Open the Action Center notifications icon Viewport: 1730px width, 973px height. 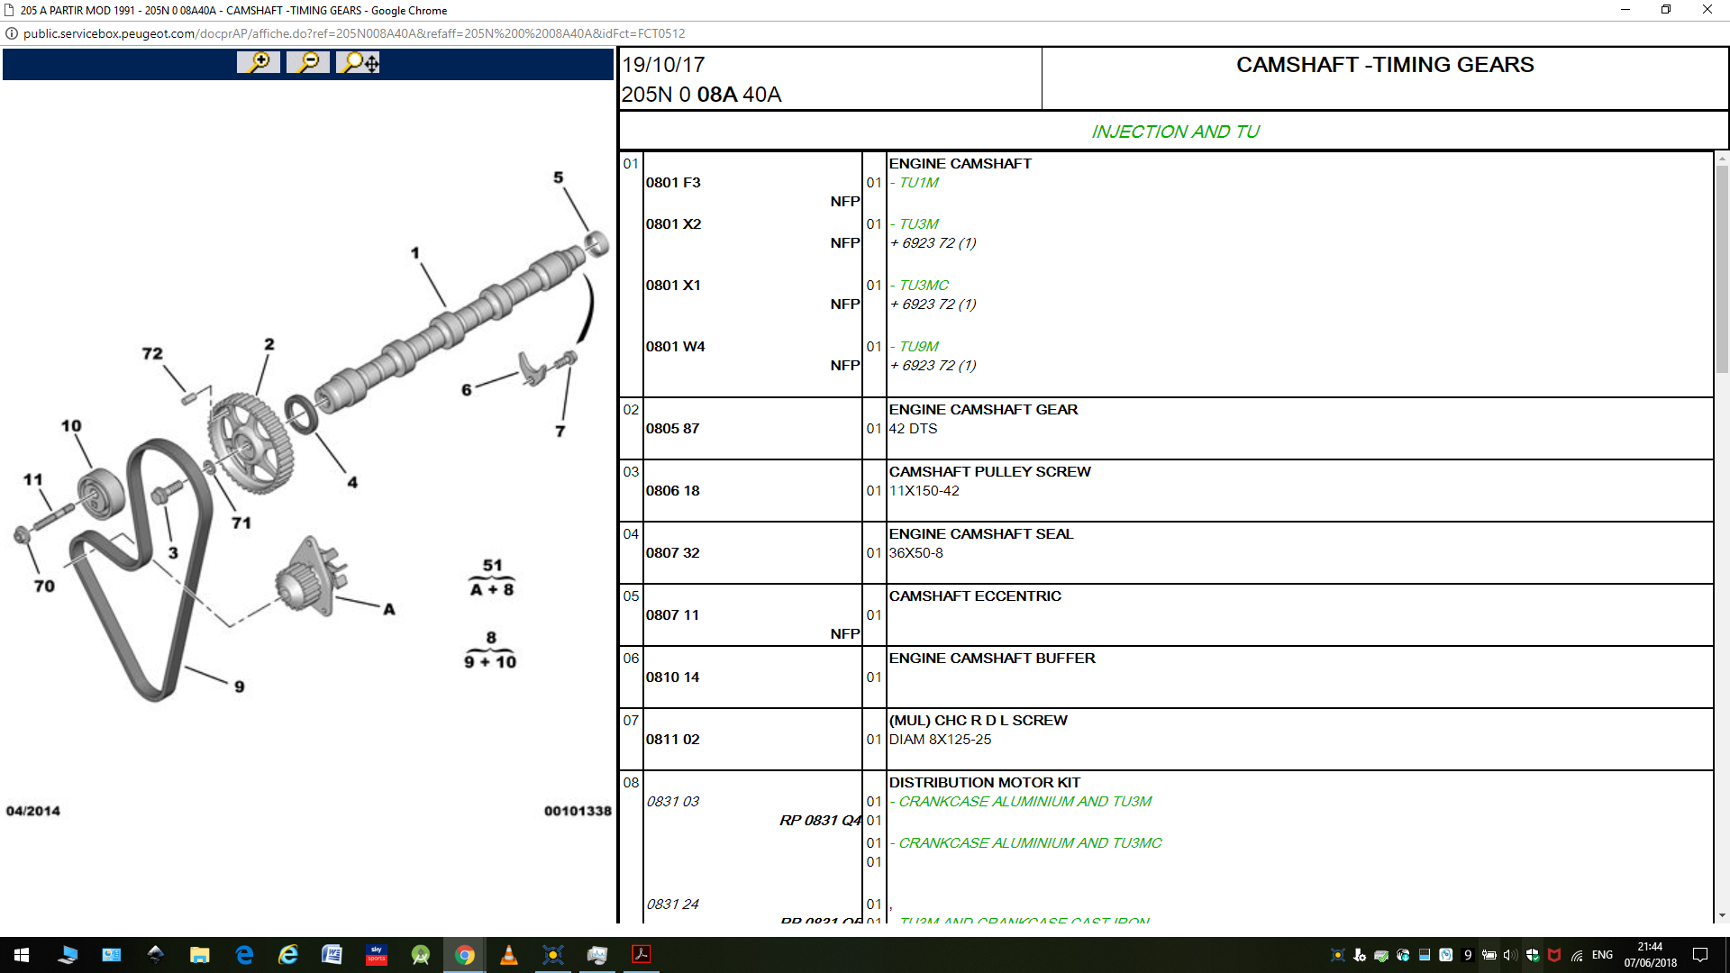click(x=1700, y=955)
